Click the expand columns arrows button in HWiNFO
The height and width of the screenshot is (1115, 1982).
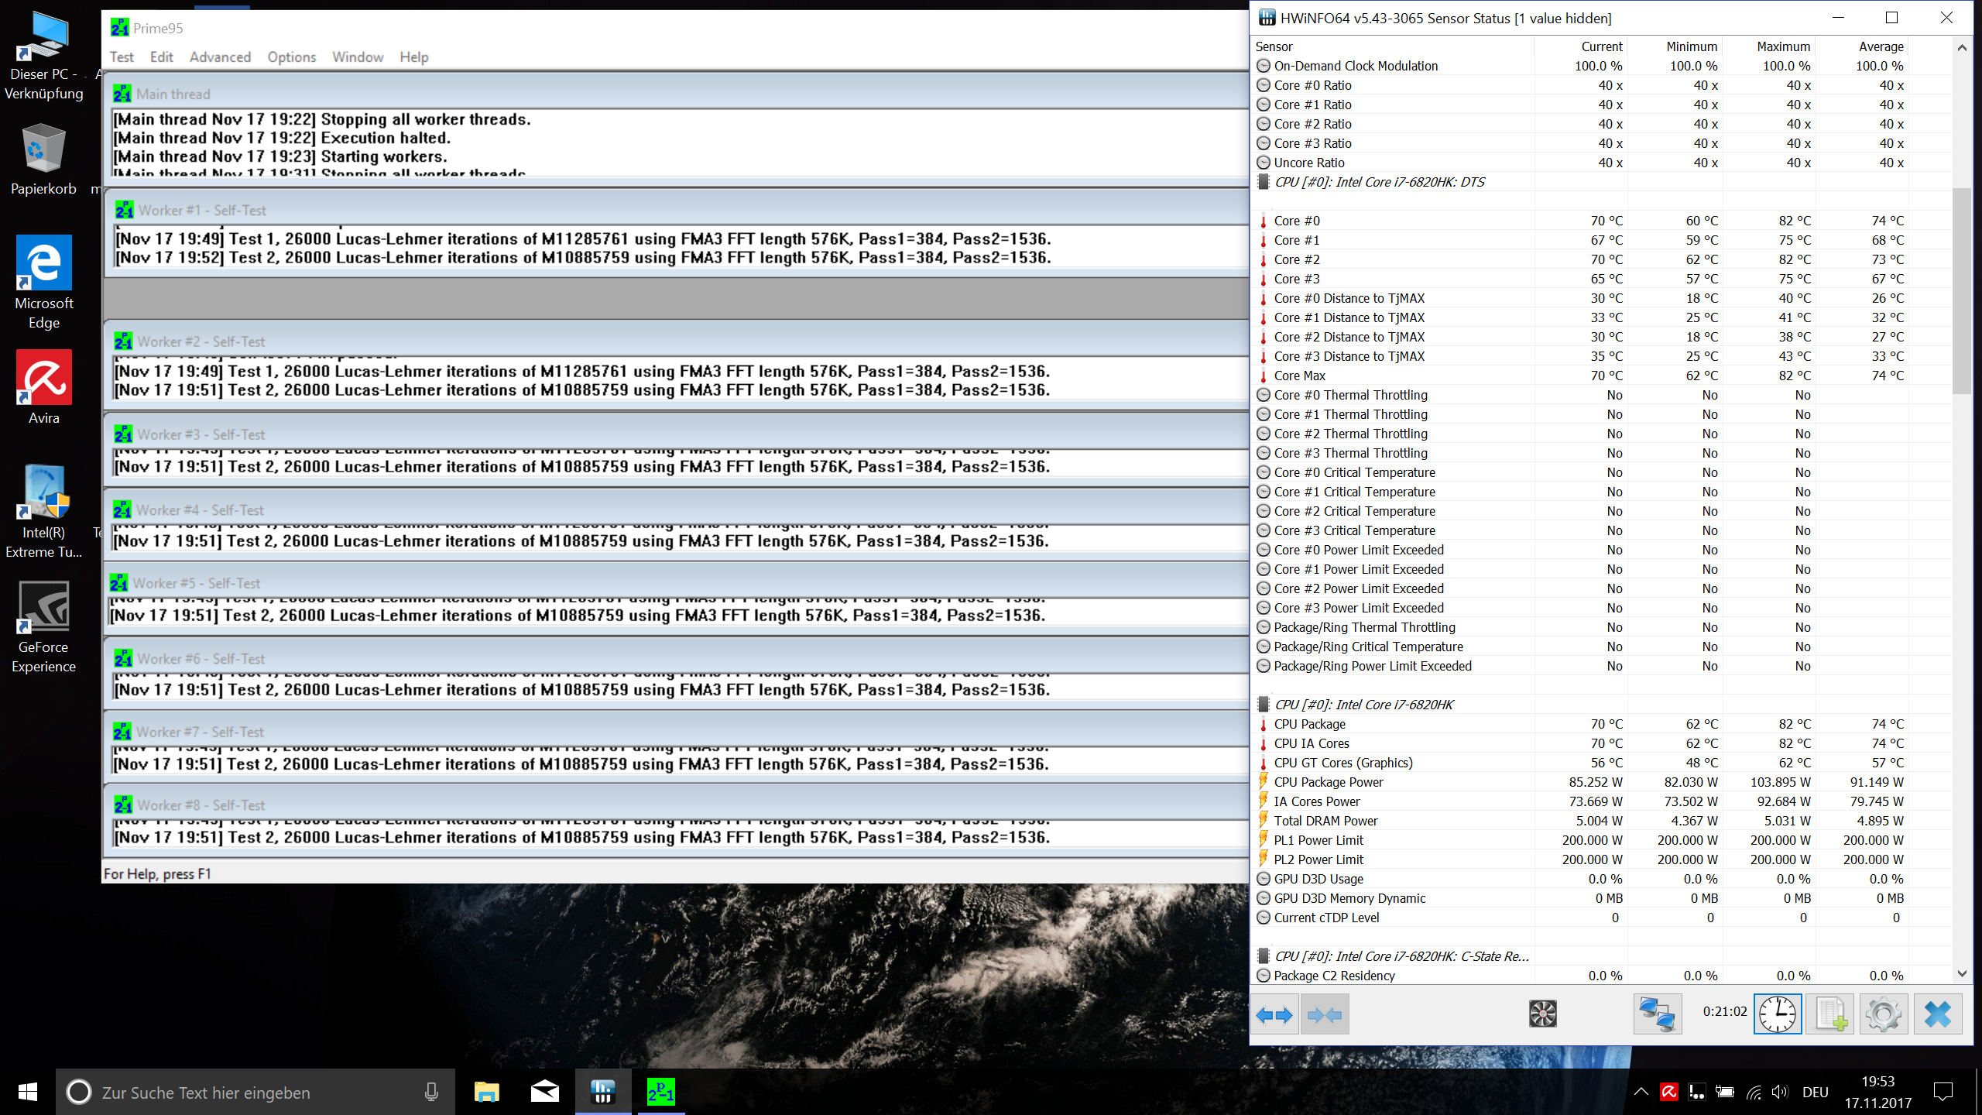[x=1274, y=1014]
